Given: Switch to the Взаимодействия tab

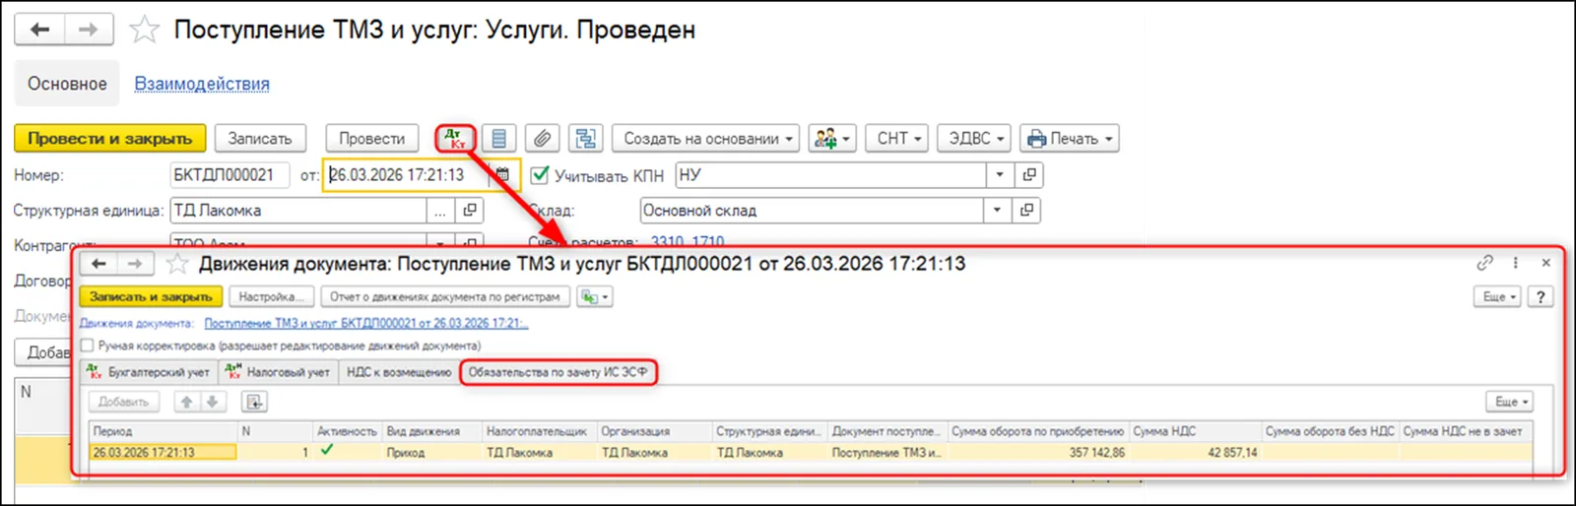Looking at the screenshot, I should (202, 84).
